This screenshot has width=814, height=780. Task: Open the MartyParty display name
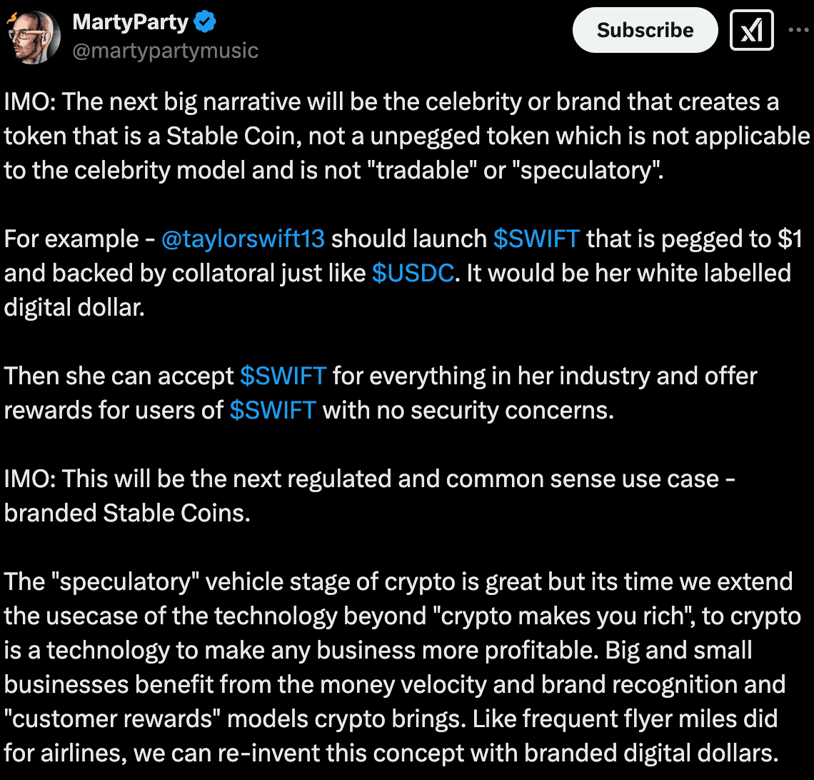(x=130, y=22)
